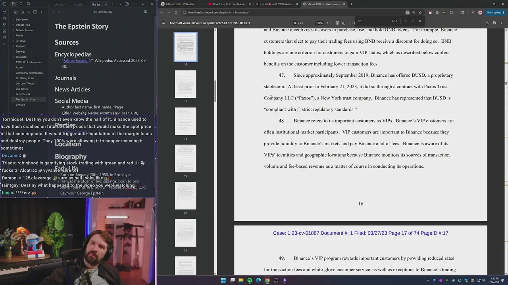This screenshot has width=508, height=285.
Task: Download the Binance complaint PDF
Action: coord(487,23)
